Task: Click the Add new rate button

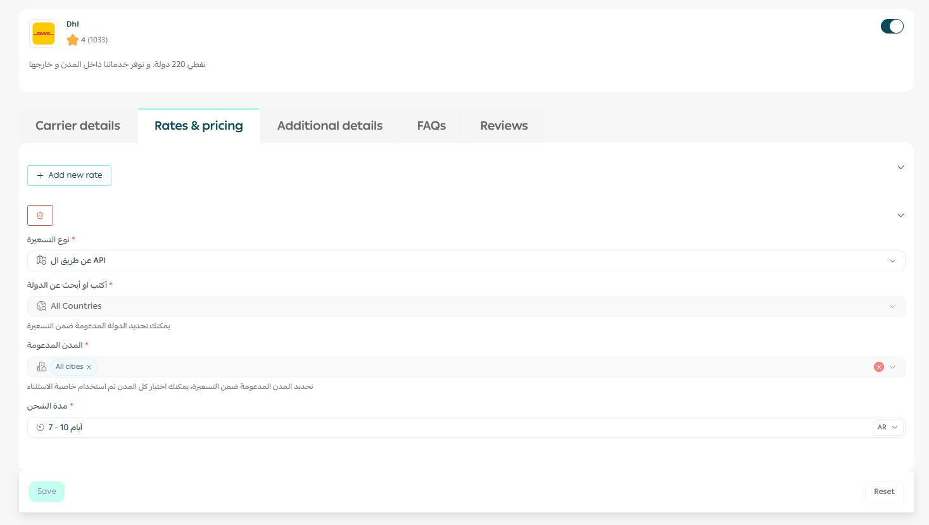Action: [x=69, y=175]
